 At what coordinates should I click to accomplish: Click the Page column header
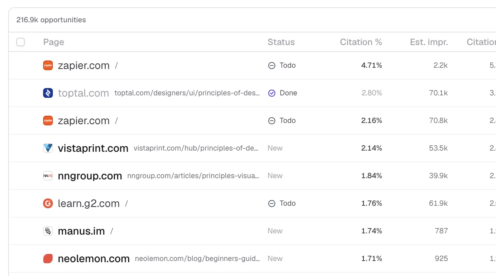54,42
